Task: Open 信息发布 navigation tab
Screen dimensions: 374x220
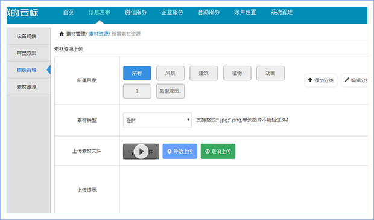Action: [x=100, y=12]
